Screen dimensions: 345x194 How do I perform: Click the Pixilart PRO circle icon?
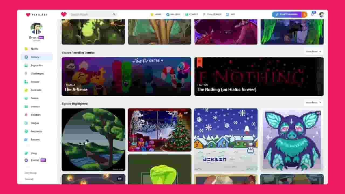point(26,160)
